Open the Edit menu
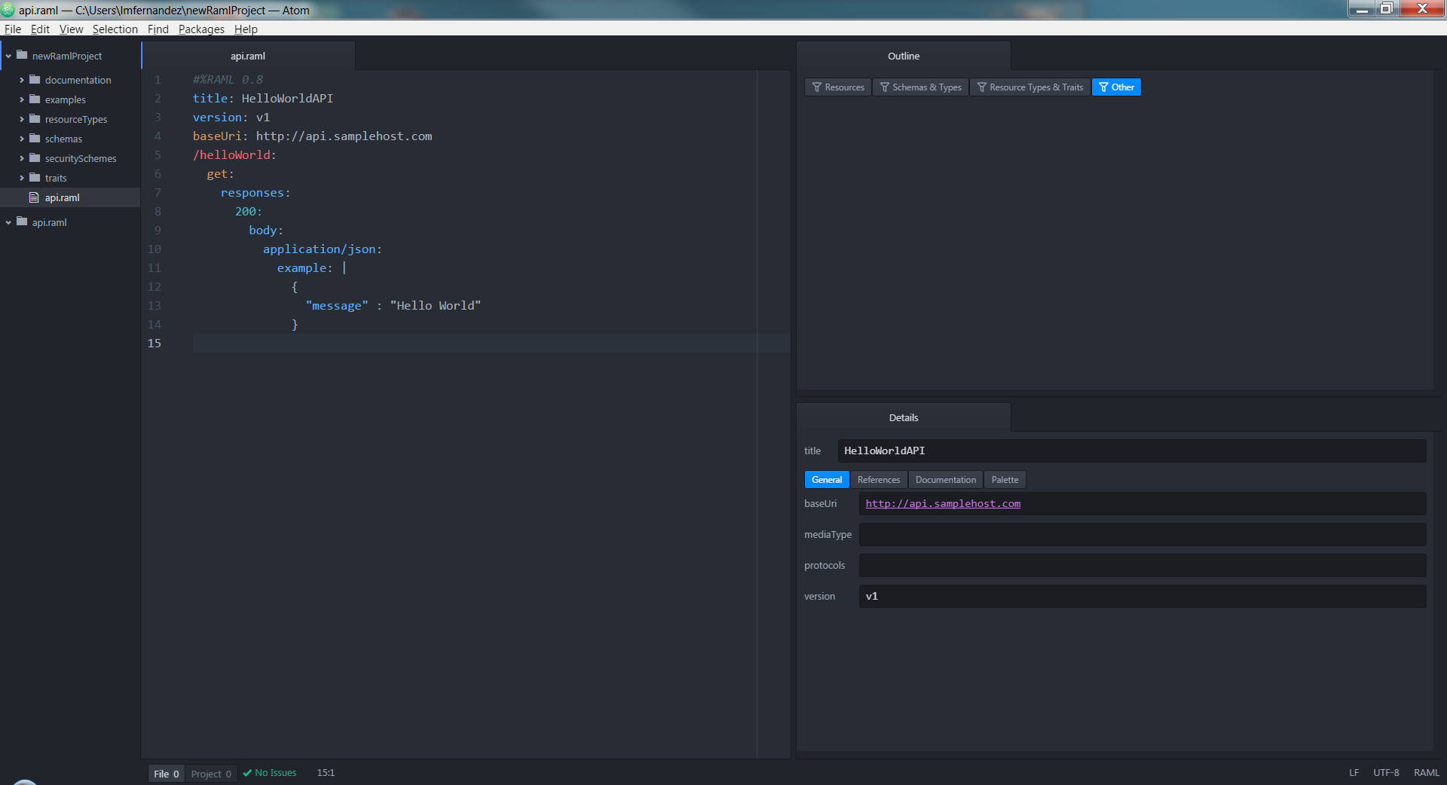 point(40,29)
